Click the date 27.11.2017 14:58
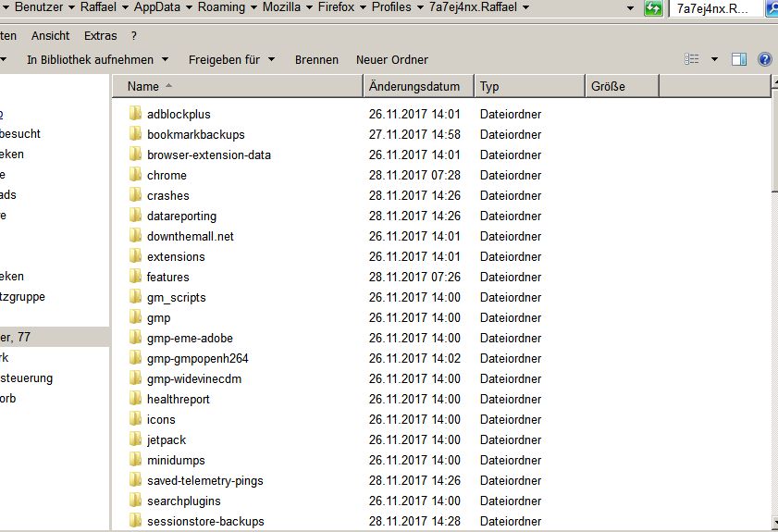 [414, 134]
